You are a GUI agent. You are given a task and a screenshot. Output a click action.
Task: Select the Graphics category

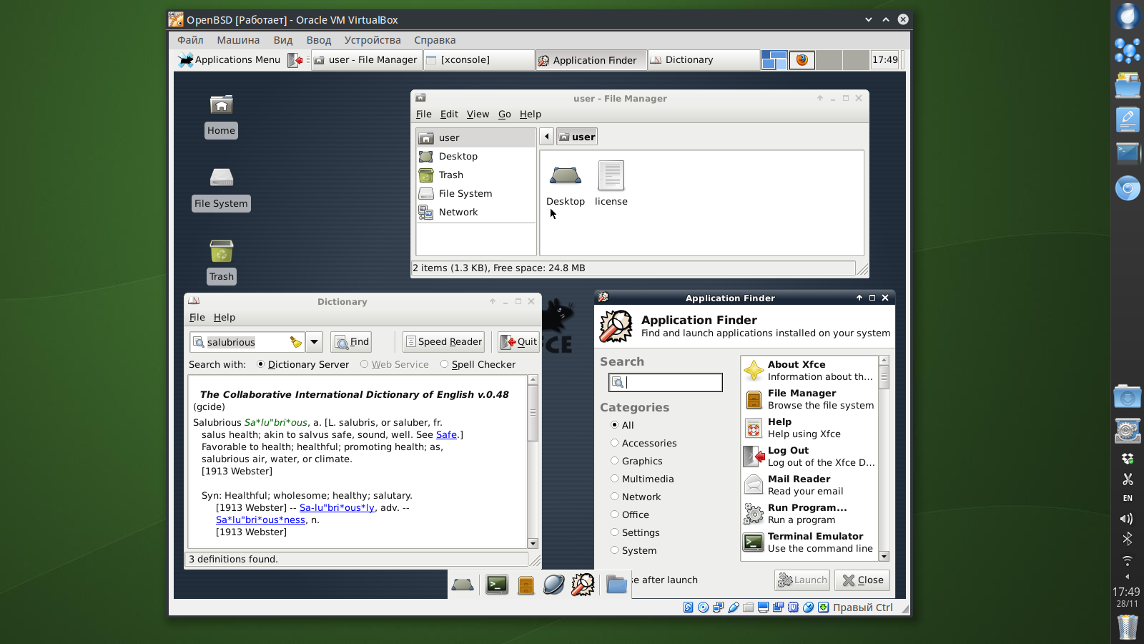615,461
